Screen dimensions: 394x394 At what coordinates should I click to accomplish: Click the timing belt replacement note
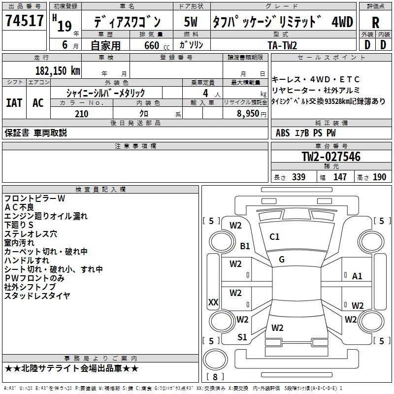click(328, 101)
